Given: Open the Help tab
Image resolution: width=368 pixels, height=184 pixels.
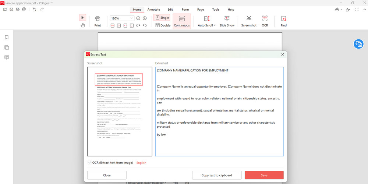Looking at the screenshot, I should pyautogui.click(x=231, y=10).
